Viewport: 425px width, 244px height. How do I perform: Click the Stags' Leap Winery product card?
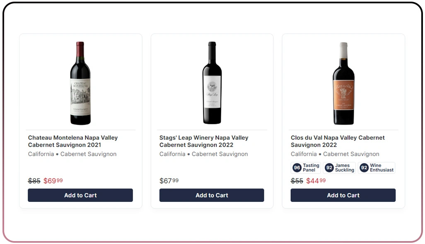point(212,121)
